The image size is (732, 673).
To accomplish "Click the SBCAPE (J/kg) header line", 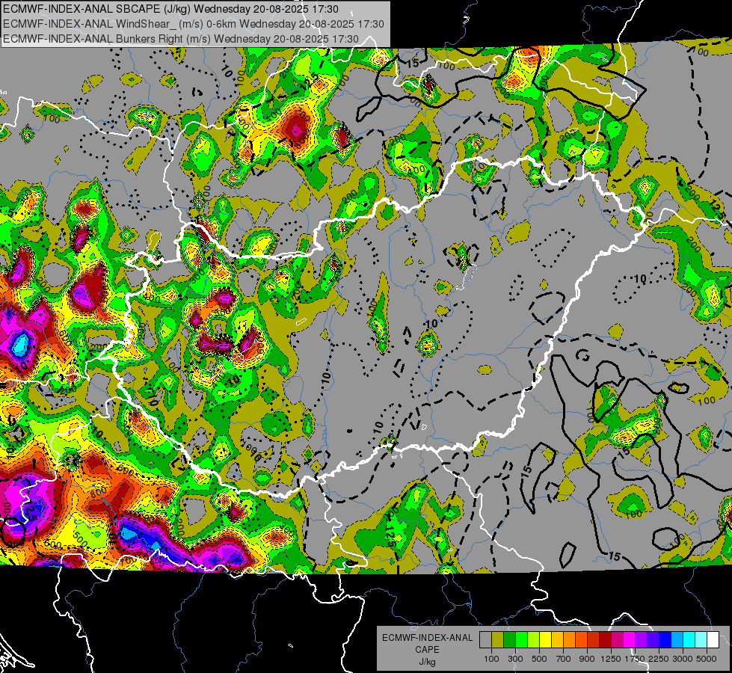I will click(x=171, y=9).
